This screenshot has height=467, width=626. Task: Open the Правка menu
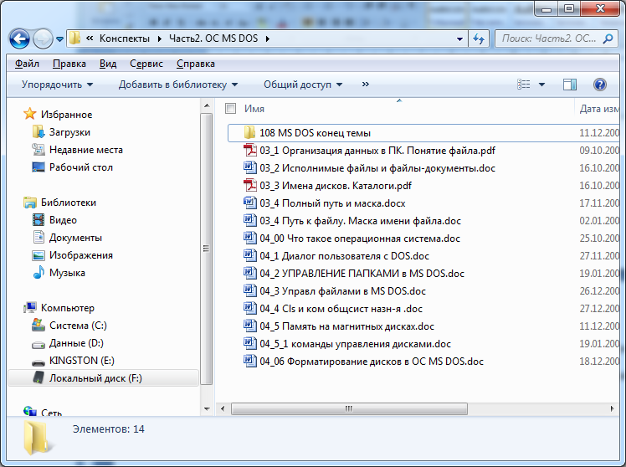[69, 64]
